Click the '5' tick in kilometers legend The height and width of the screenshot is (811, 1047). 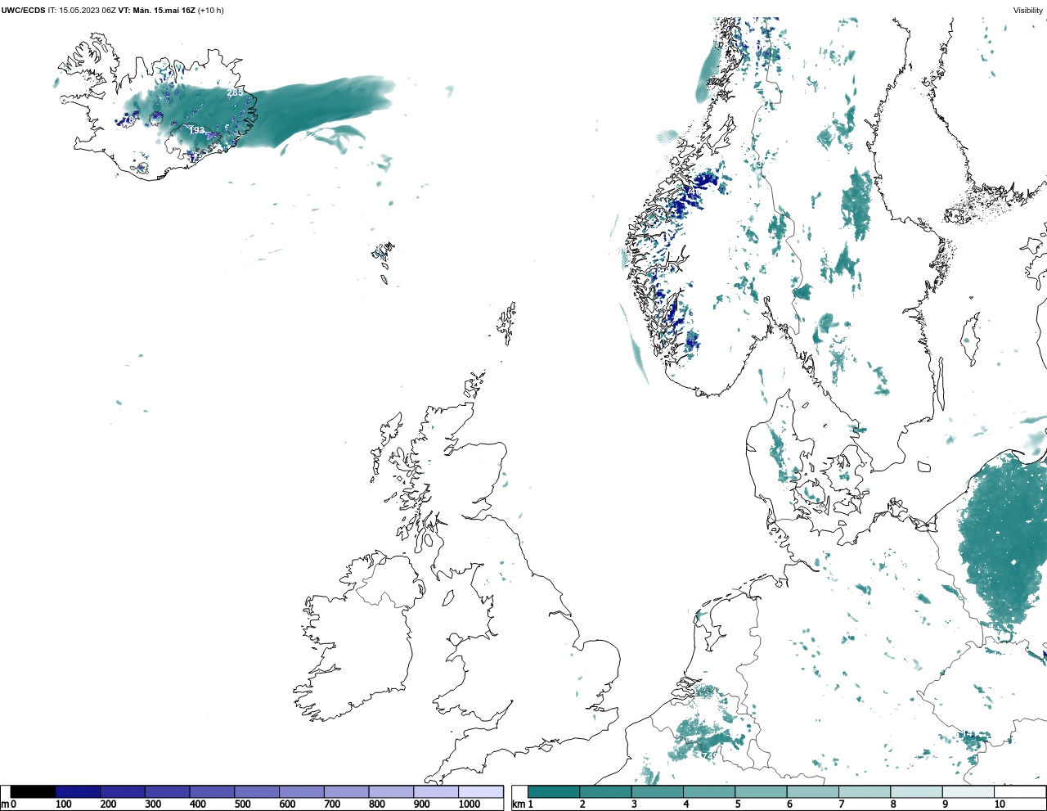click(x=738, y=804)
